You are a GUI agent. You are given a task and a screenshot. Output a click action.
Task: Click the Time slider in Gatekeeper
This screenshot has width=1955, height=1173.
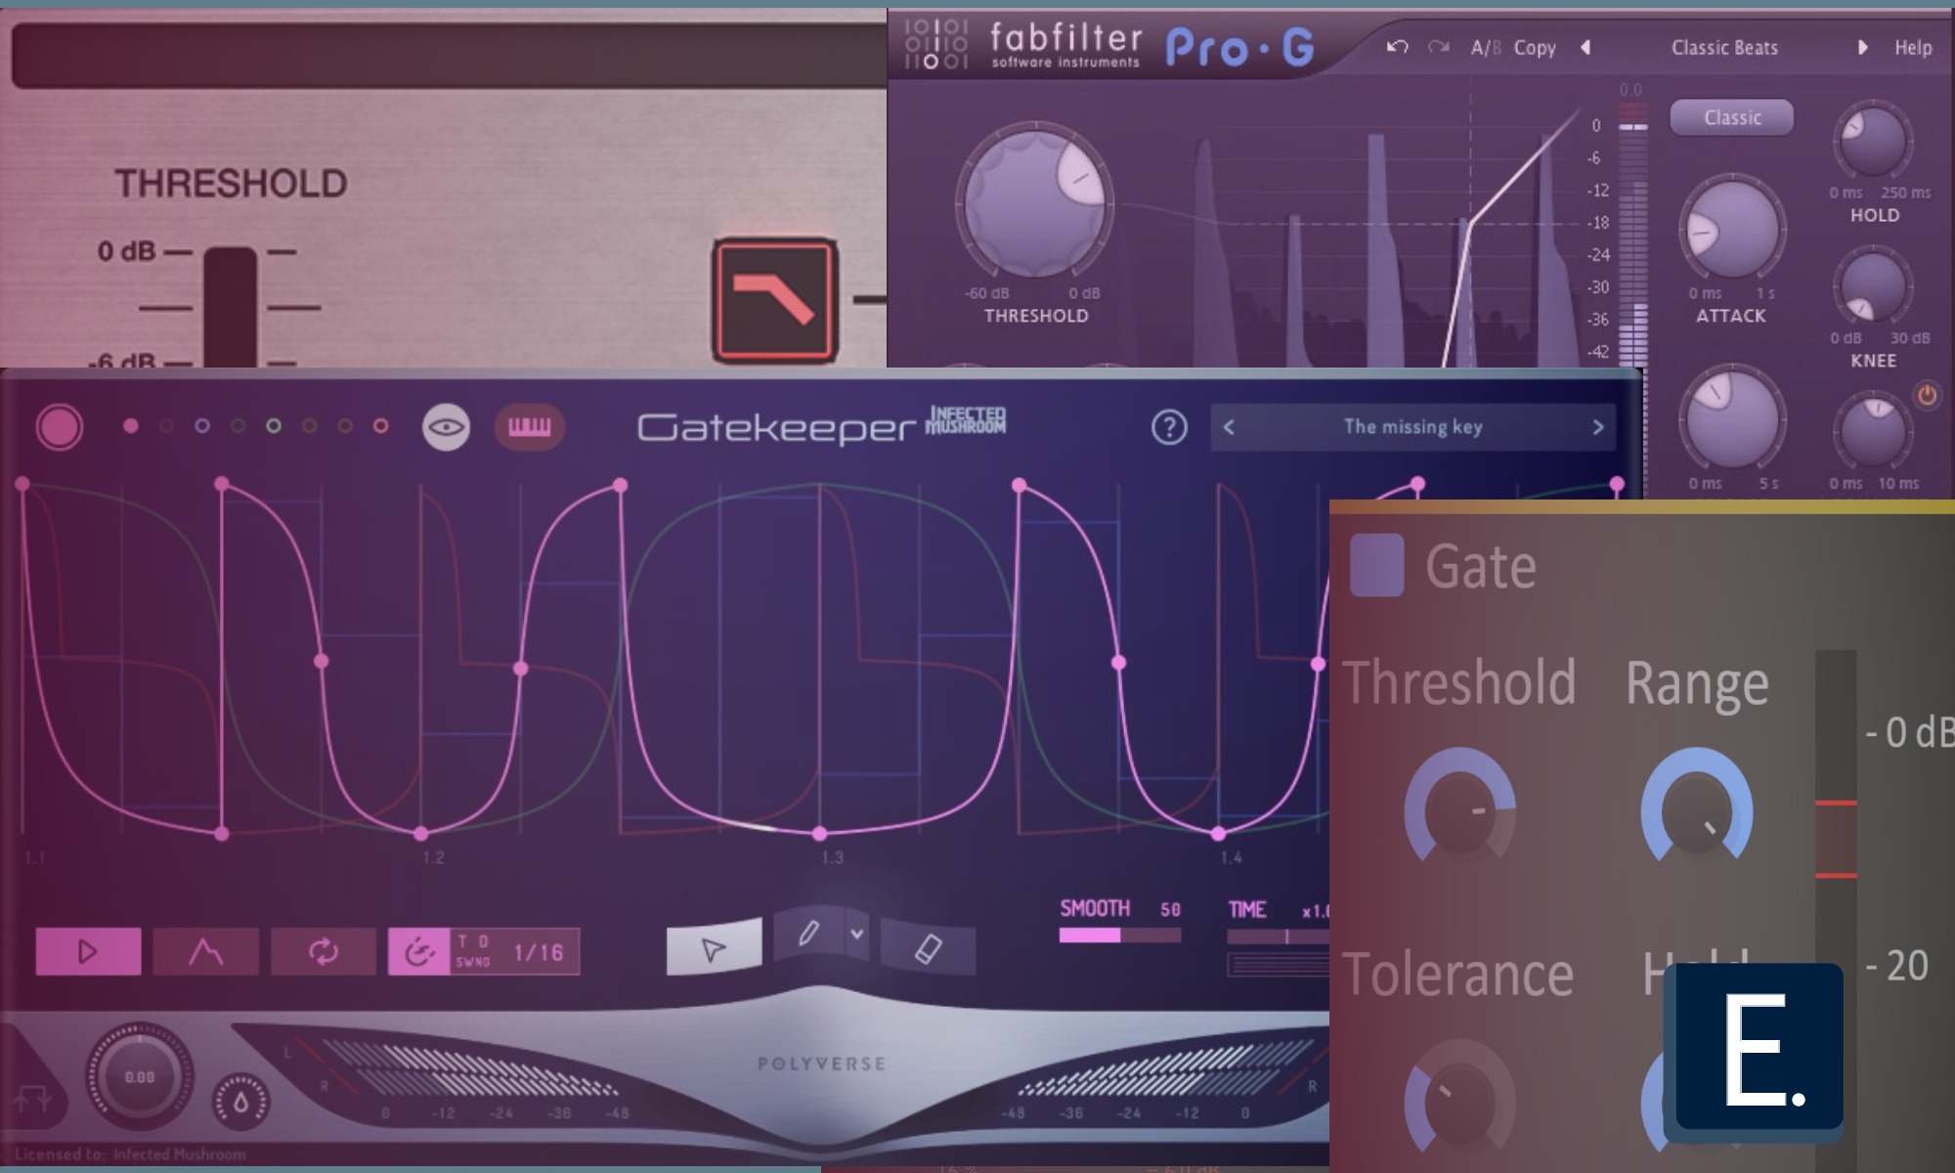pyautogui.click(x=1278, y=936)
